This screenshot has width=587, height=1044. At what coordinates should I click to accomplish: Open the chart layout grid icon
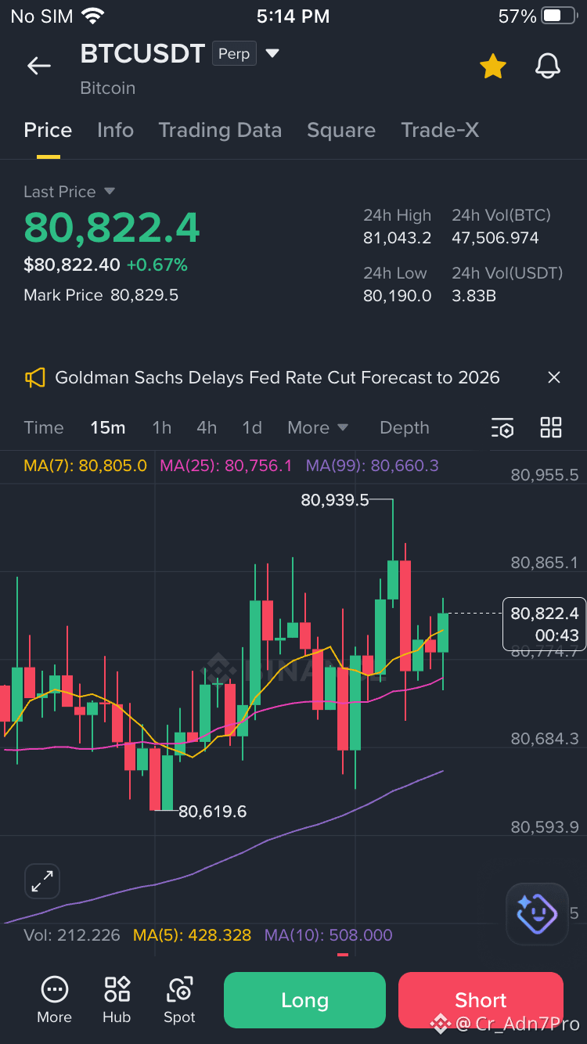[x=551, y=427]
